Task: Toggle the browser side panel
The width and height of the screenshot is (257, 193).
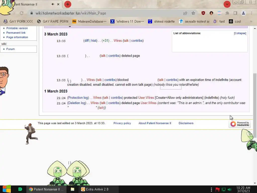Action: [235, 13]
